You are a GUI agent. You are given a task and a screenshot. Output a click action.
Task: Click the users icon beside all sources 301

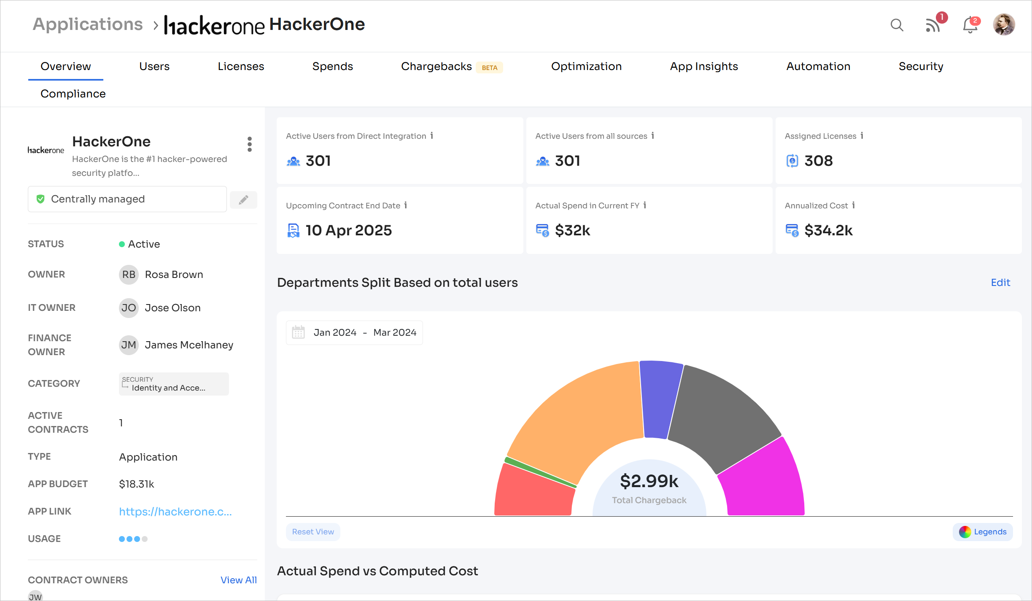pos(542,161)
